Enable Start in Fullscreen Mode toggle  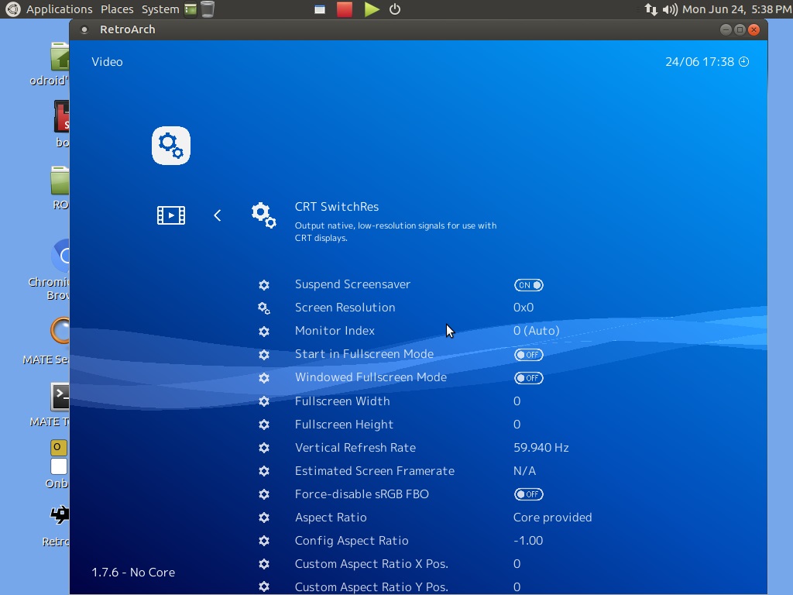point(528,355)
